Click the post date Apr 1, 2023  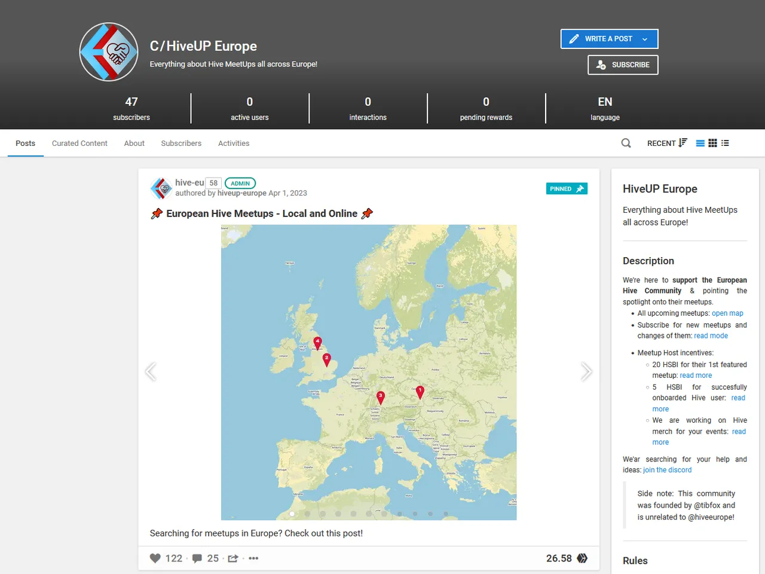click(x=287, y=193)
